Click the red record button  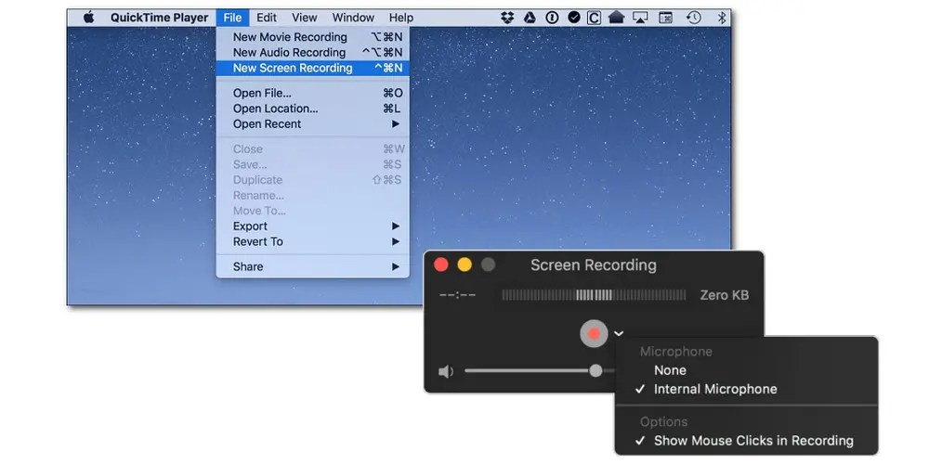(x=595, y=334)
